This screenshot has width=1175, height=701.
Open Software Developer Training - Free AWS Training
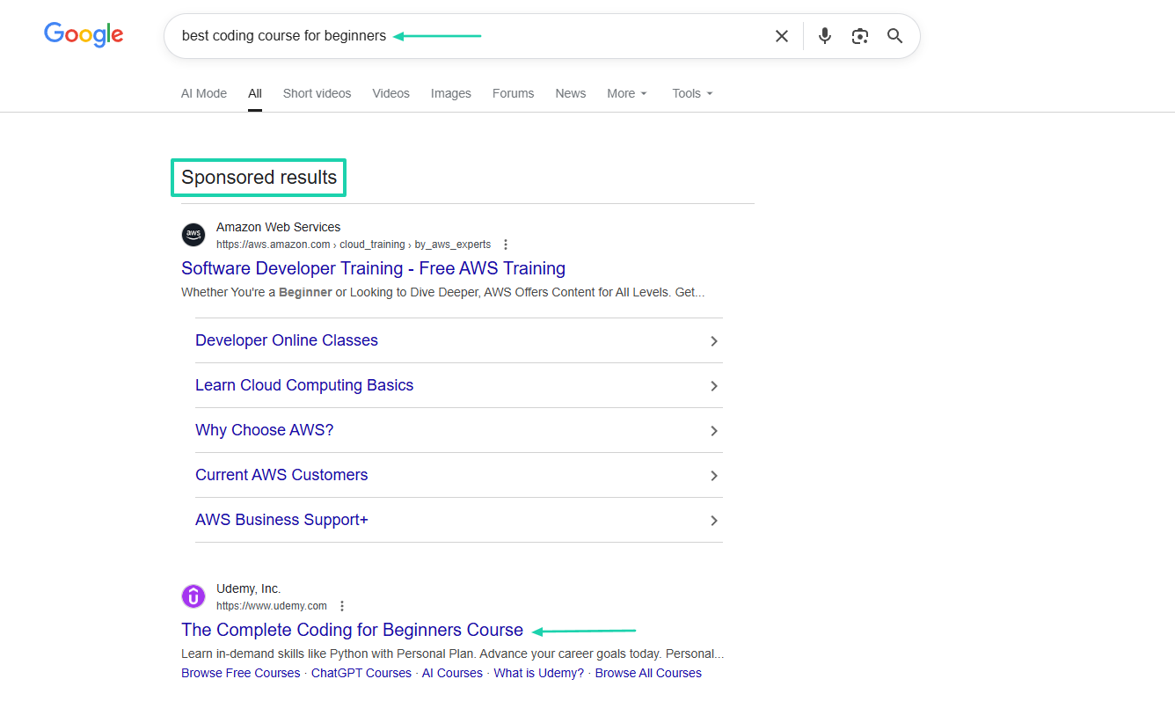coord(373,268)
